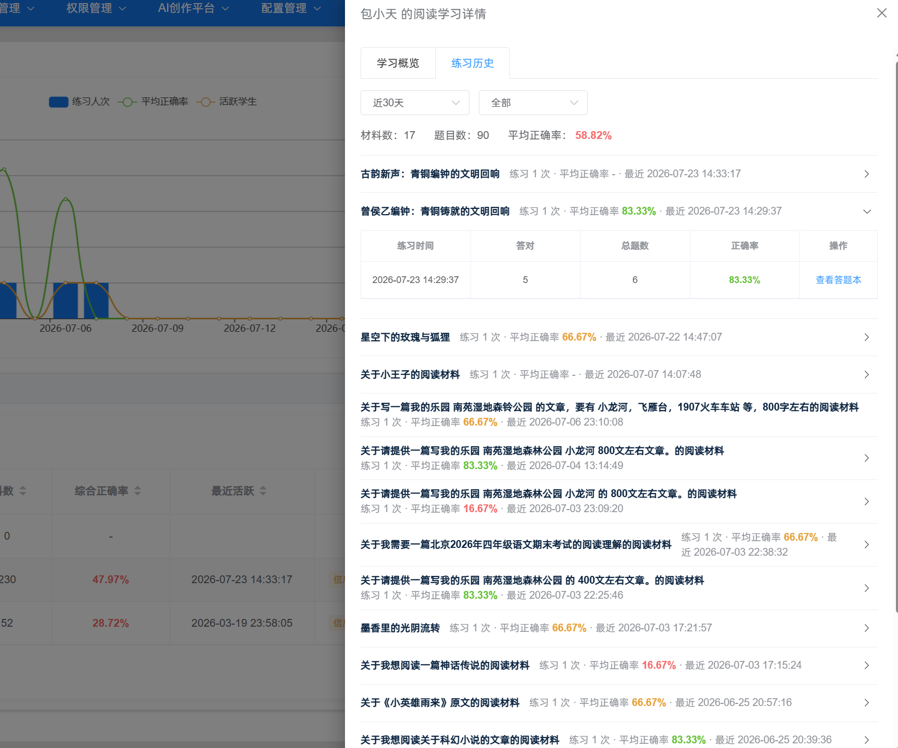The image size is (898, 748).
Task: Open the 近30天 time range dropdown
Action: pos(415,103)
